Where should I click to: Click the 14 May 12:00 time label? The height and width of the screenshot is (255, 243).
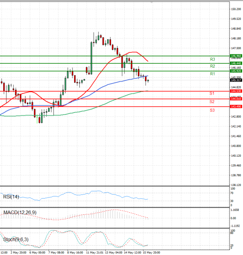132,253
